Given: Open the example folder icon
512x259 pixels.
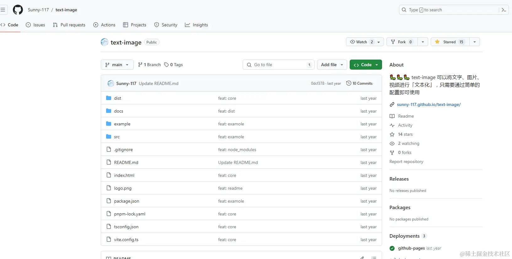Looking at the screenshot, I should pos(109,124).
